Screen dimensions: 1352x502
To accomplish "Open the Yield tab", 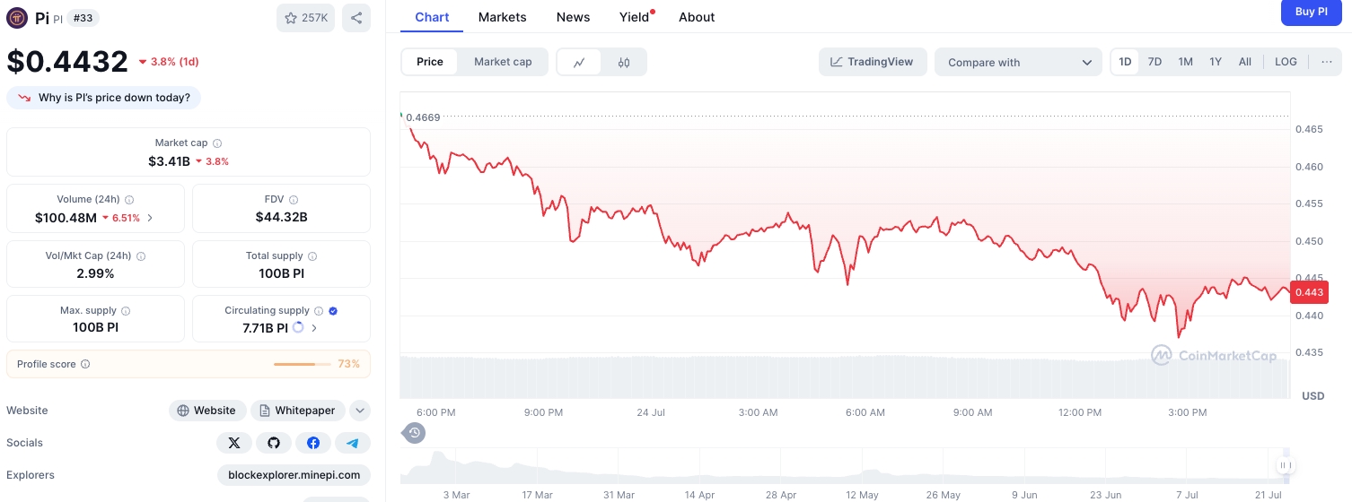I will click(634, 17).
